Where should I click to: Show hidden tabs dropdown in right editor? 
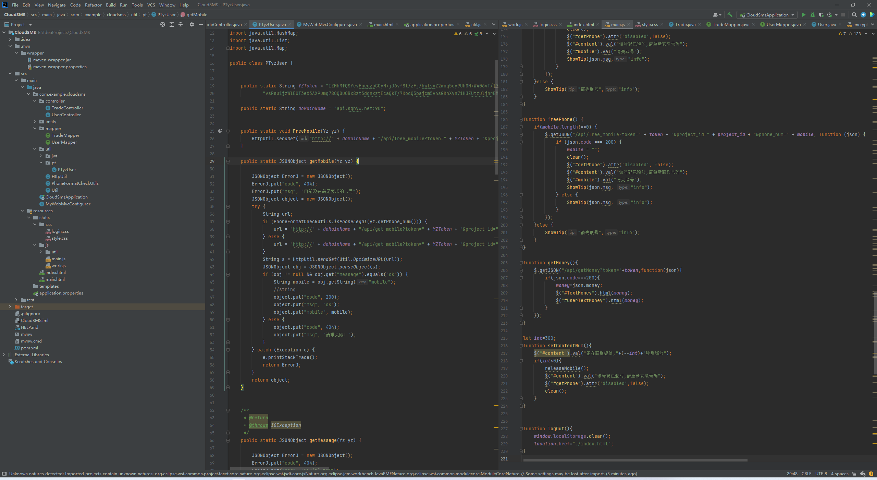click(873, 24)
